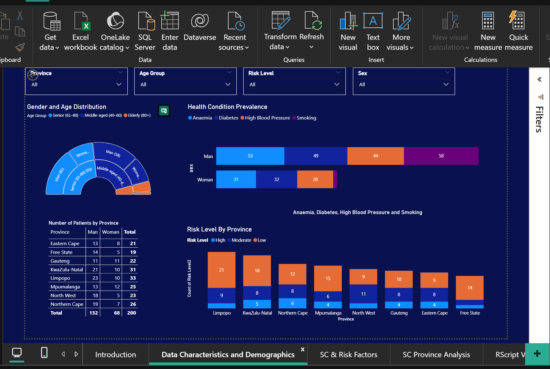Switch to the Introduction page tab
This screenshot has height=369, width=550.
[x=115, y=354]
